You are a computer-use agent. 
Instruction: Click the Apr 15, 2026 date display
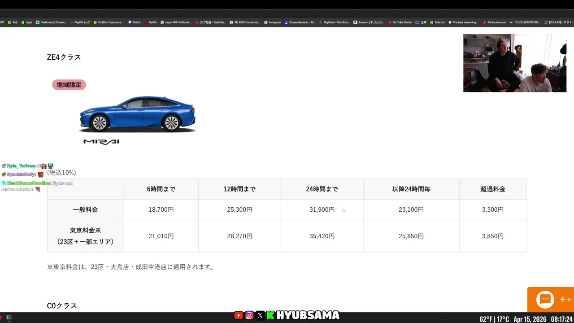click(530, 319)
